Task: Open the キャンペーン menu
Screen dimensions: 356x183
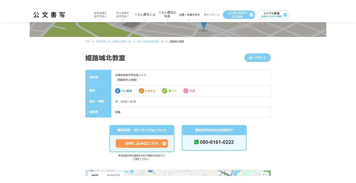Action: 211,15
